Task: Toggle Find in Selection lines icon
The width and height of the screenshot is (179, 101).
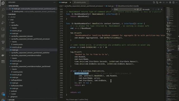Action: (x=159, y=9)
